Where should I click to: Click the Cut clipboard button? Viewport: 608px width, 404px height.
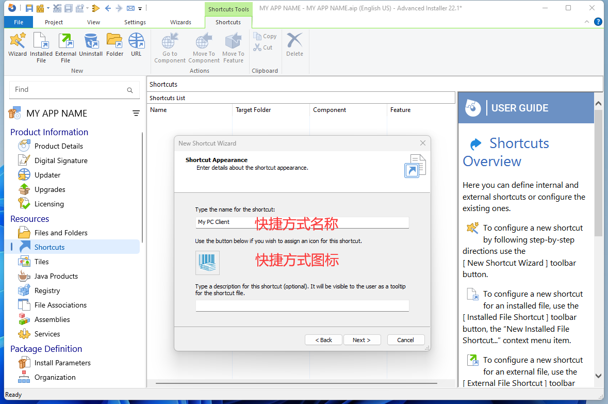[x=263, y=47]
